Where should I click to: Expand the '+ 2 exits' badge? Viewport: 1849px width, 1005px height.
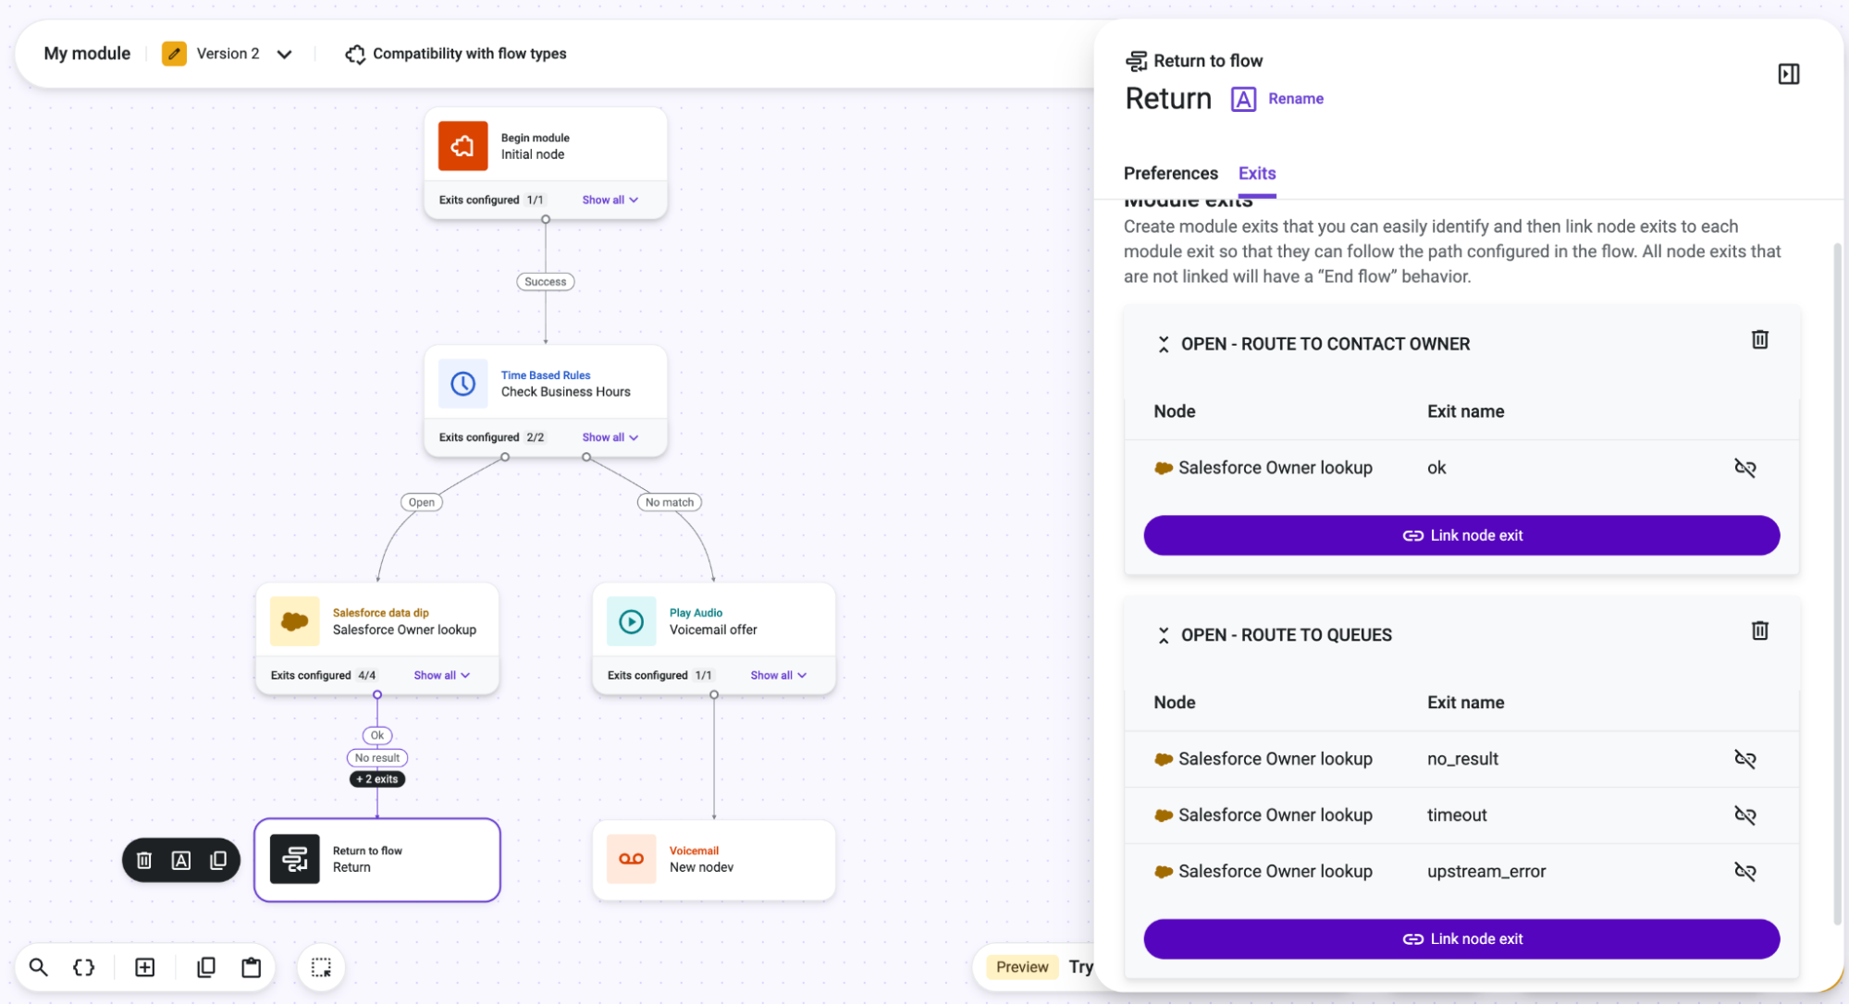[377, 779]
